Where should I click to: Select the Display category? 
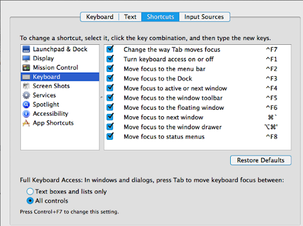(x=60, y=58)
